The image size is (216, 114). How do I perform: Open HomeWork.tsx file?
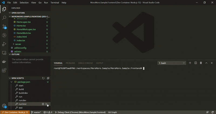29,33
